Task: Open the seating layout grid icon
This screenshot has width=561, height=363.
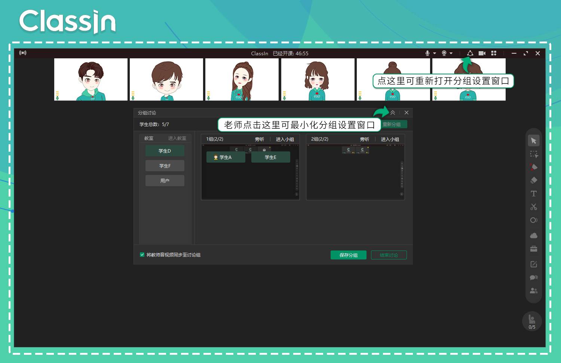Action: (494, 53)
